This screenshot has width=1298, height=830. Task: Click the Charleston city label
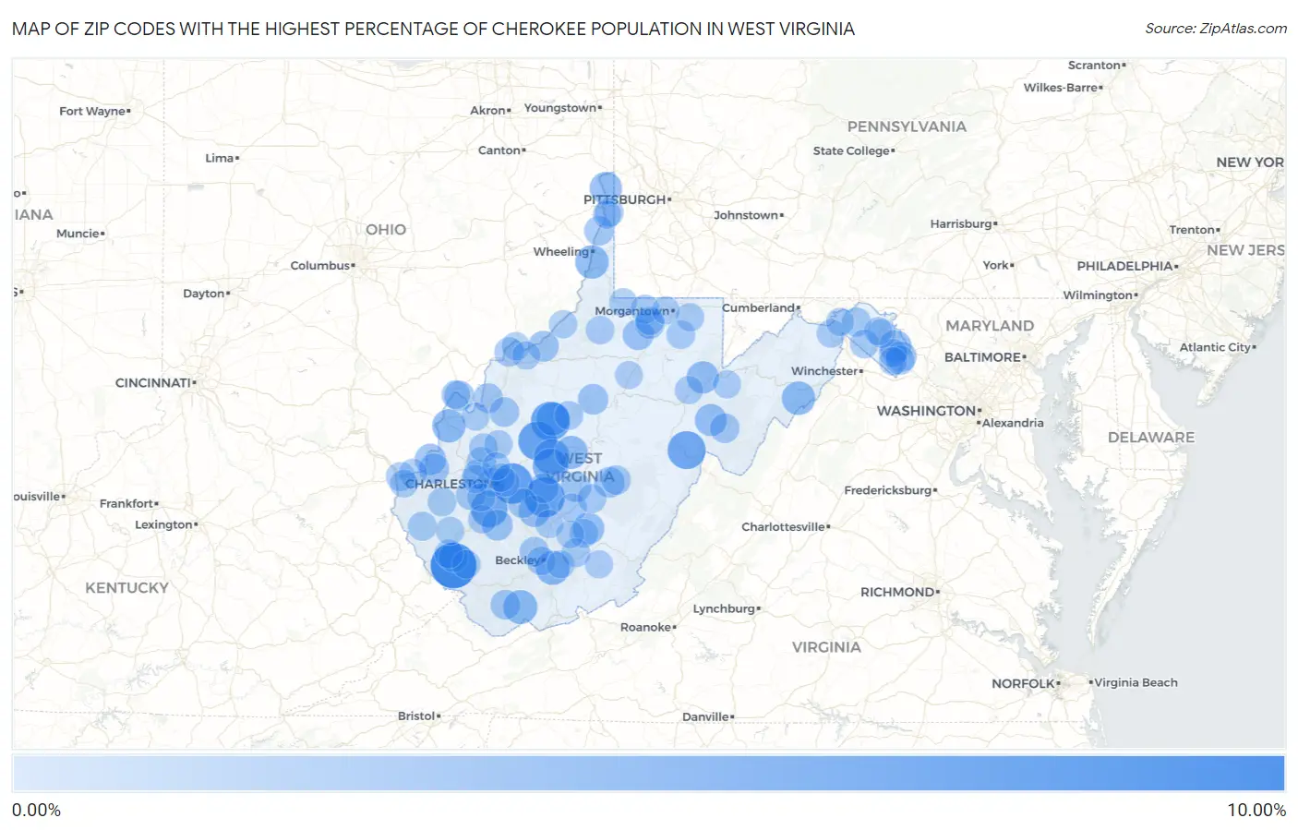[447, 484]
